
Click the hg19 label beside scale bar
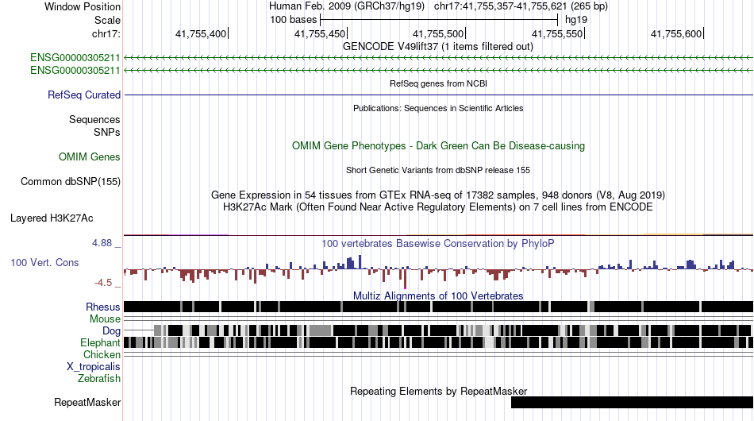[x=576, y=20]
